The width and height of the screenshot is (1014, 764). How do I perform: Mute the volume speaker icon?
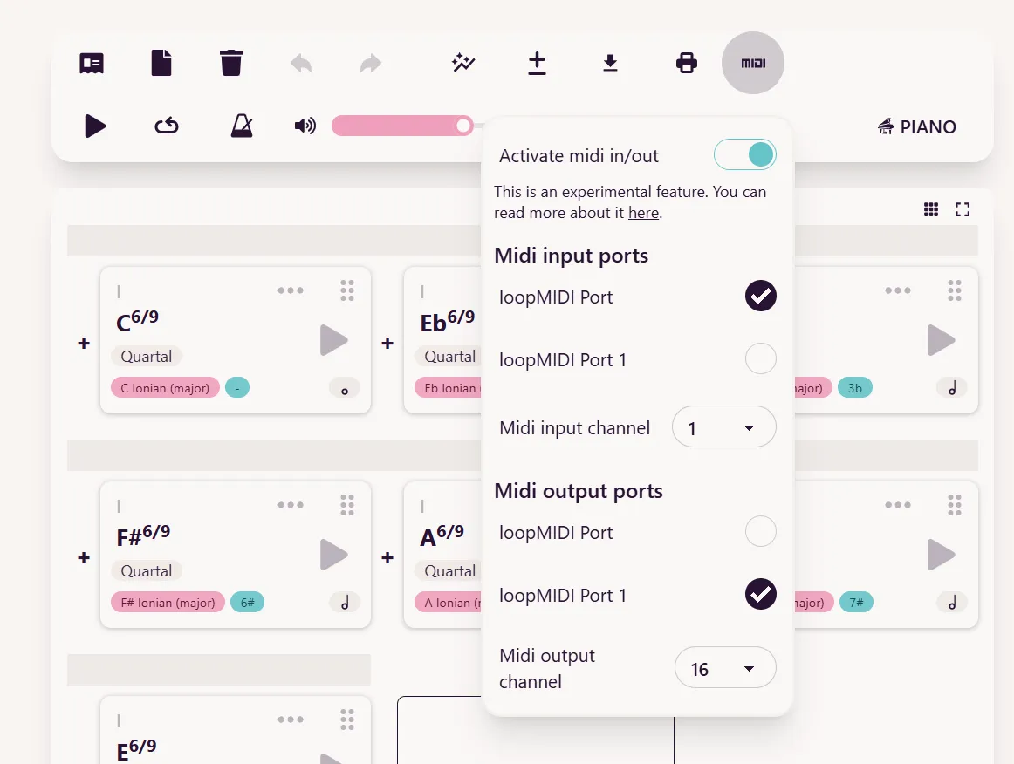coord(305,126)
